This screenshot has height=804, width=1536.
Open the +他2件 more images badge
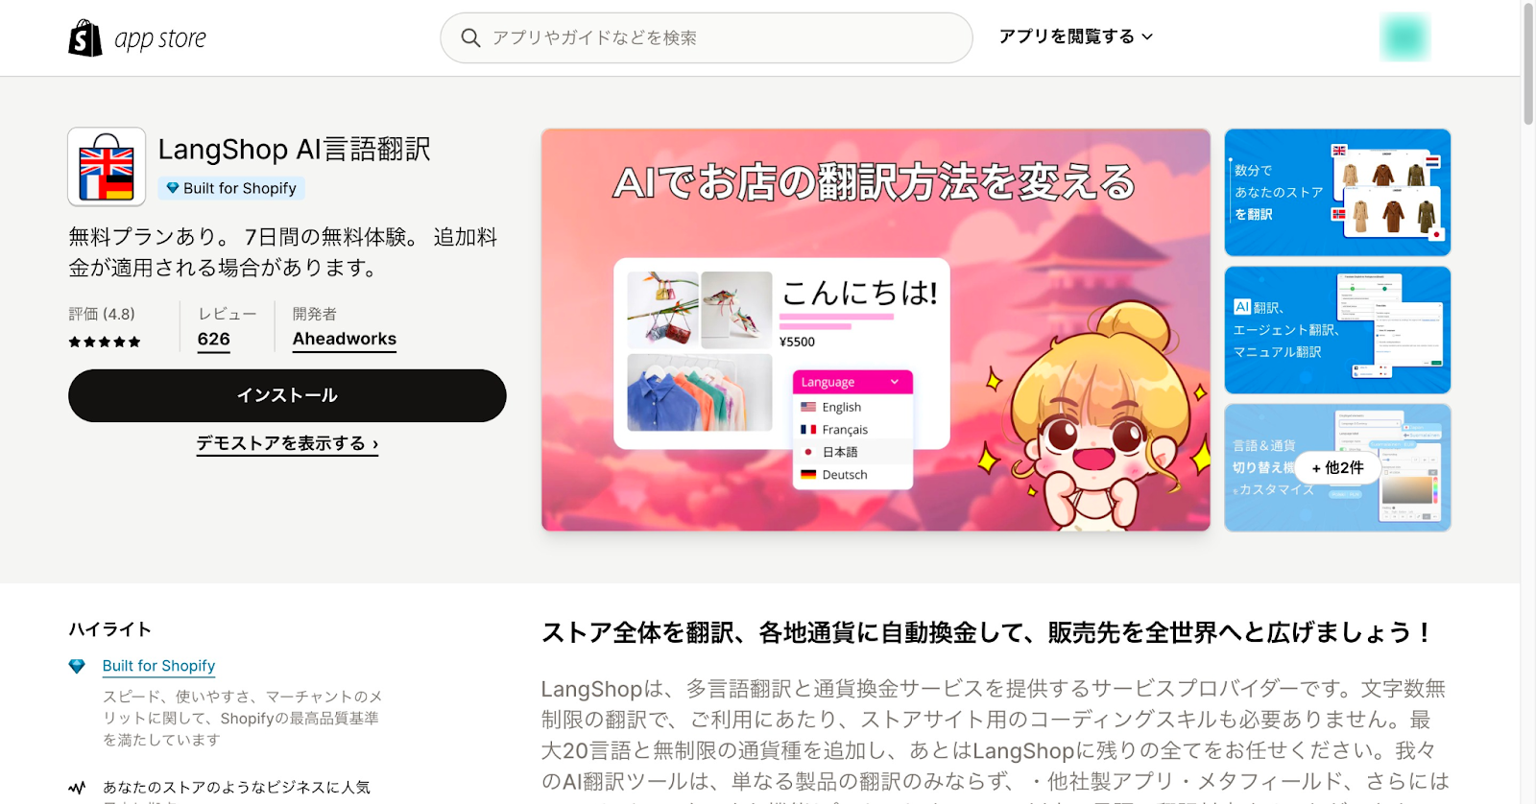click(x=1337, y=467)
